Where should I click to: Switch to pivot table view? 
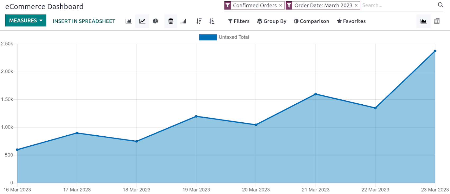[437, 21]
